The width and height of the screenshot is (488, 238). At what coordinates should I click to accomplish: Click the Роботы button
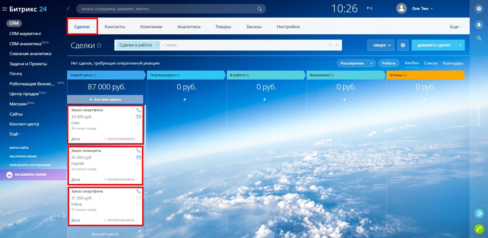[389, 63]
